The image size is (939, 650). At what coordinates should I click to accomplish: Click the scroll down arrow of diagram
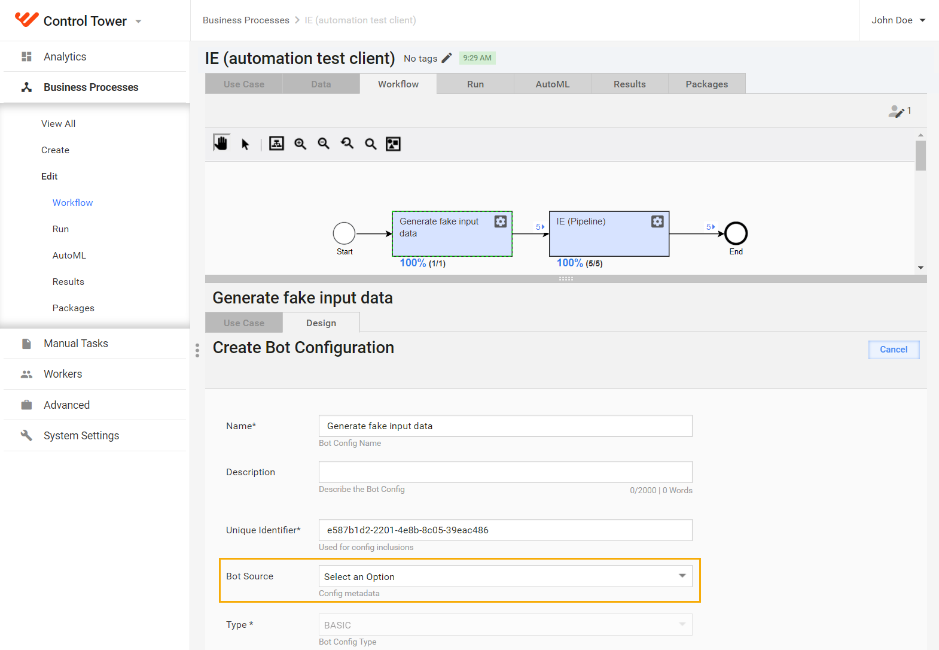920,268
